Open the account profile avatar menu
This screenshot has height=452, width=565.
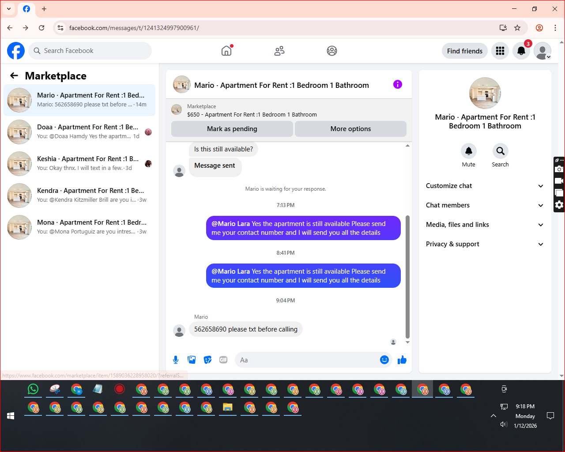(x=542, y=51)
